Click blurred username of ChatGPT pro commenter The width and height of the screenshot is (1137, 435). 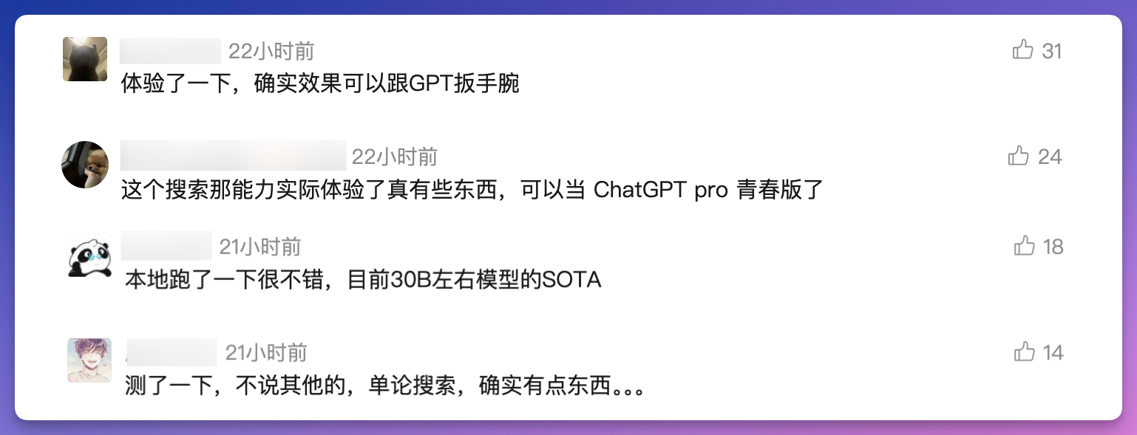(x=233, y=156)
